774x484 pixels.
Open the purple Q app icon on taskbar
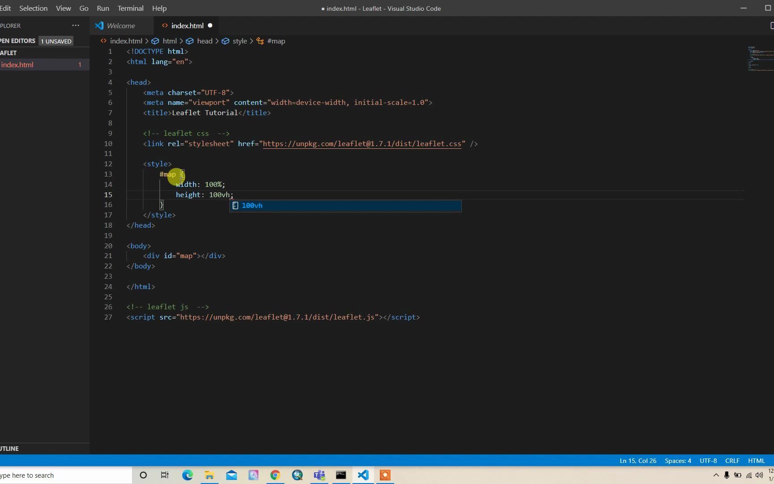coord(254,475)
